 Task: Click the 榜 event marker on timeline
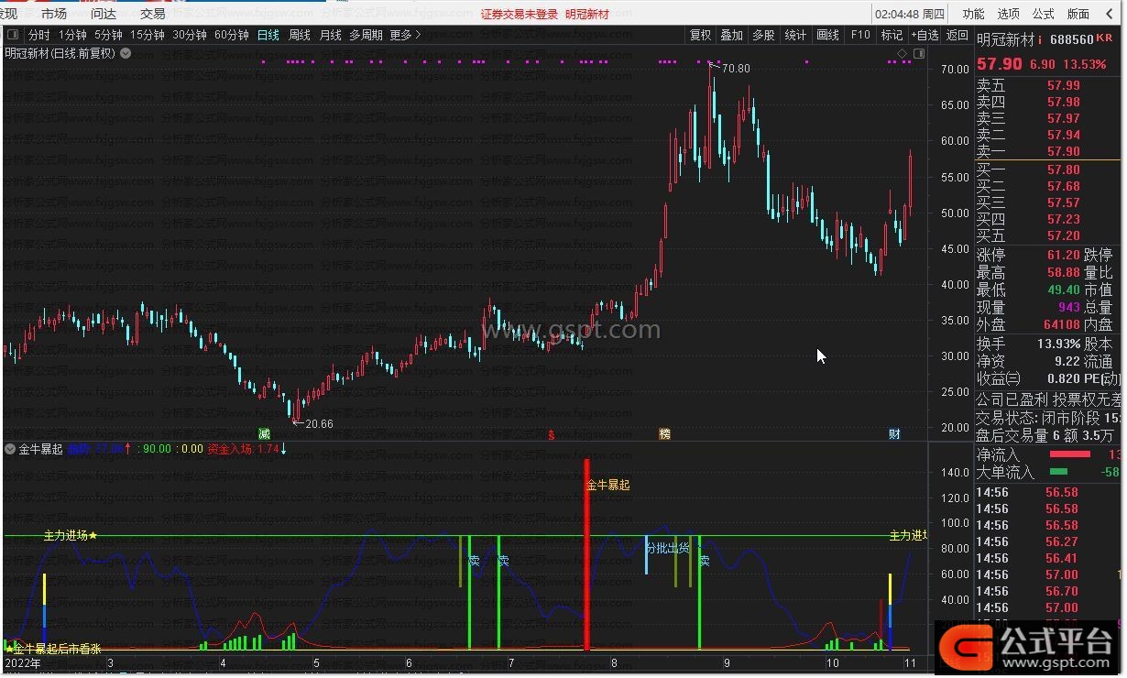(664, 433)
